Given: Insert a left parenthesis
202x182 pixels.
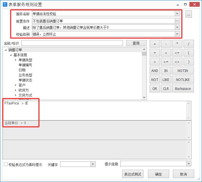Looking at the screenshot, I should (189, 53).
